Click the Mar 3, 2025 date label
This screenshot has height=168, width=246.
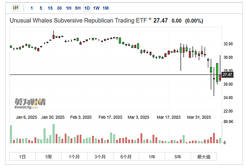[139, 117]
